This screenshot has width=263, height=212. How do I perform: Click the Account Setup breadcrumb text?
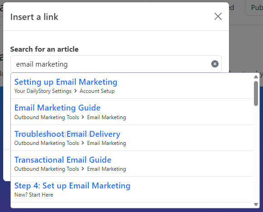[97, 91]
